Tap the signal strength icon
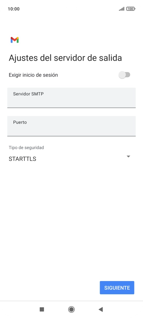The height and width of the screenshot is (318, 143). (x=121, y=9)
